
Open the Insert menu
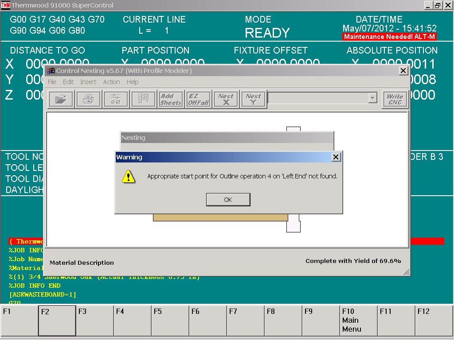88,82
